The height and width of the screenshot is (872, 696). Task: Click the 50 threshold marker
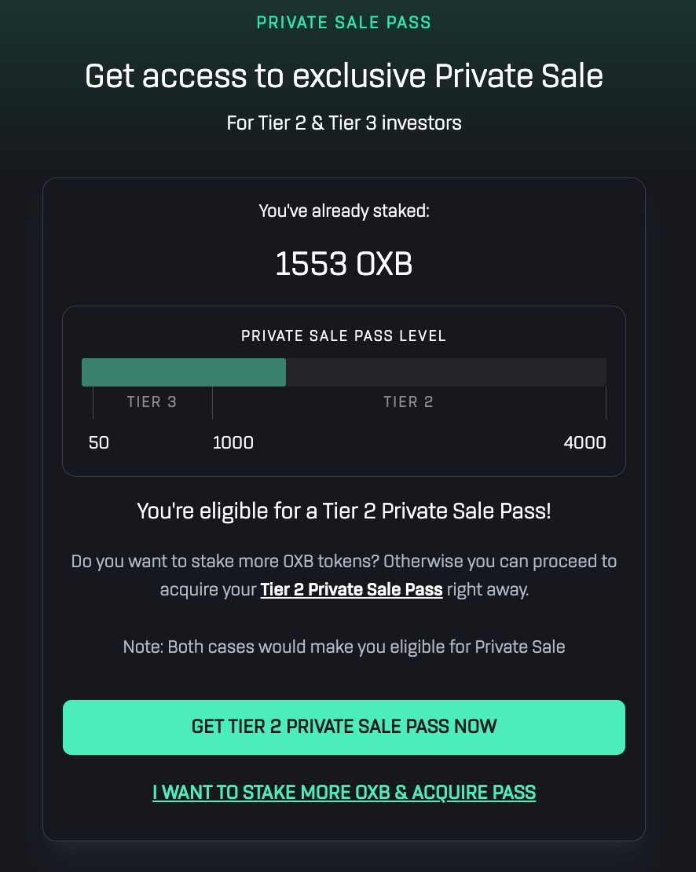point(99,442)
